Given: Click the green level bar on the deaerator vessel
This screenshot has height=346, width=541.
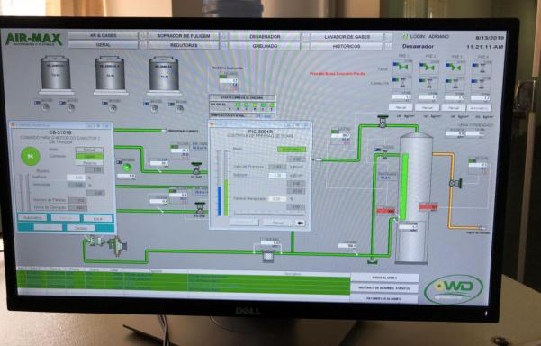Looking at the screenshot, I should 404,187.
